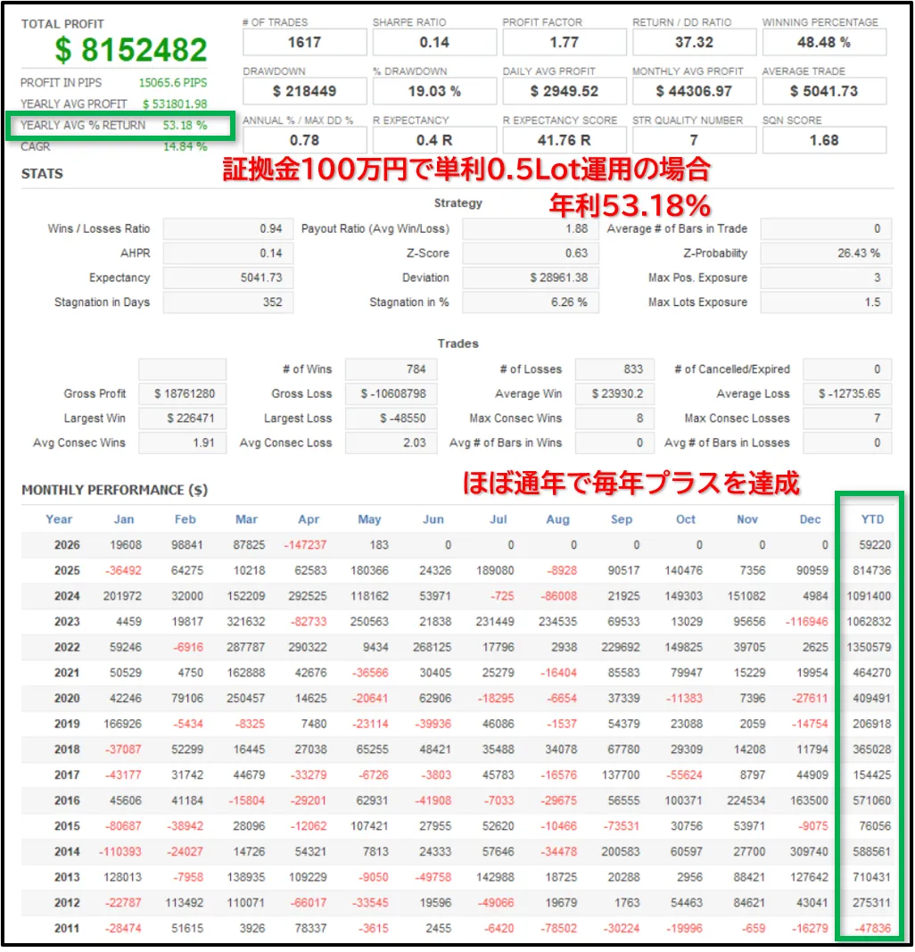Viewport: 915px width, 952px height.
Task: Select the Profit Factor value 1.77
Action: 565,43
